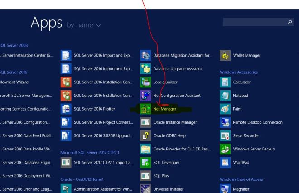Select the Windows Accessories group header

[238, 72]
